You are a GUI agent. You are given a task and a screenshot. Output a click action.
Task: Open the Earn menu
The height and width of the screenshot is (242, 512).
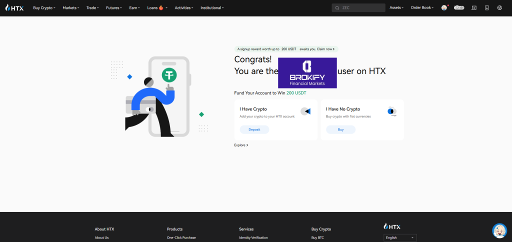coord(134,8)
